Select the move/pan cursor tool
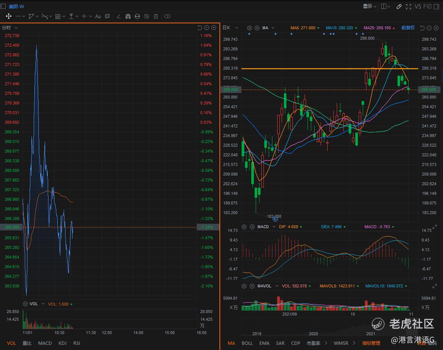This screenshot has width=443, height=350. pos(9,16)
